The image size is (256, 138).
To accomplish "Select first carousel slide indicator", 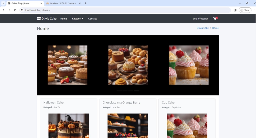I will (119, 91).
